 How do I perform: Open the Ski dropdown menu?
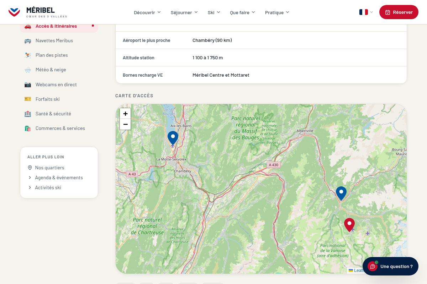click(x=214, y=12)
